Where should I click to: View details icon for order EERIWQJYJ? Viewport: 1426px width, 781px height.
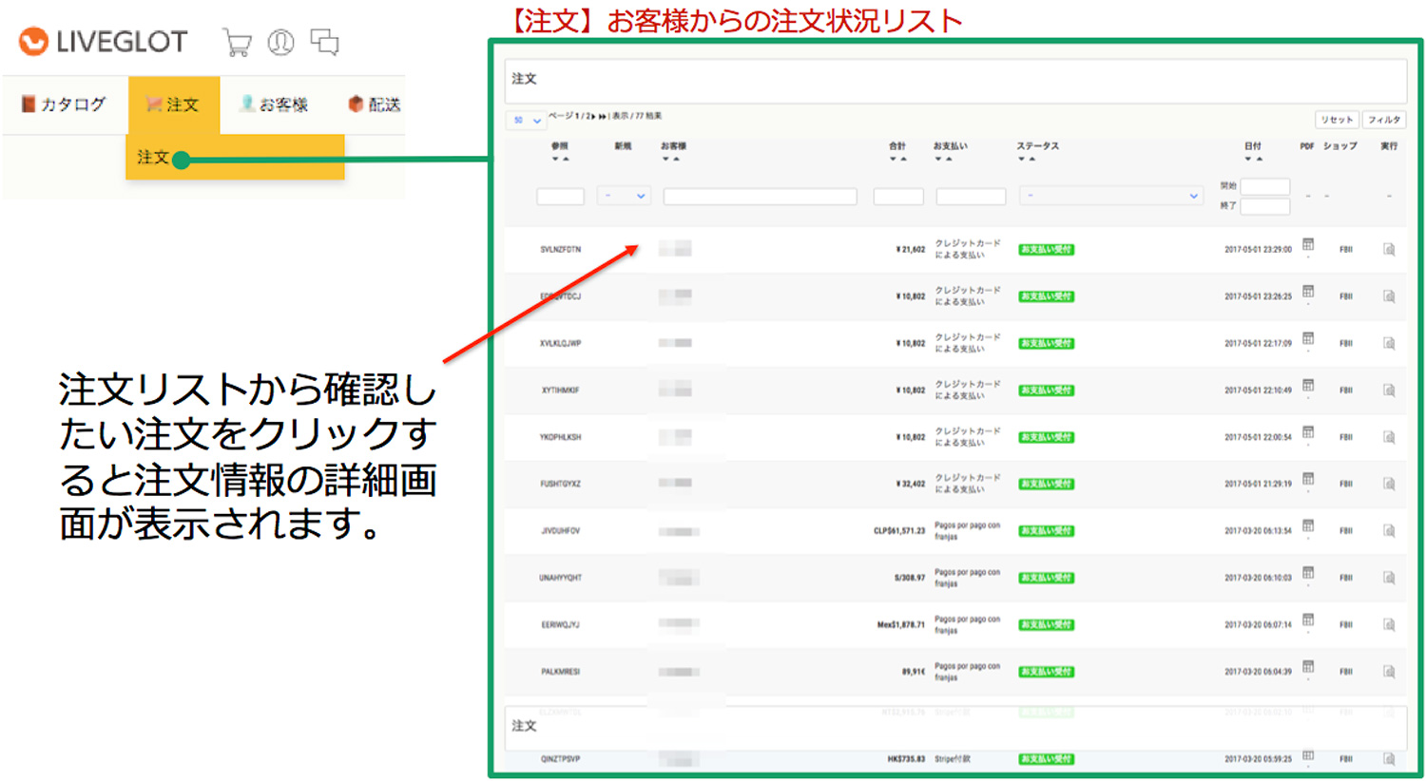(1389, 624)
